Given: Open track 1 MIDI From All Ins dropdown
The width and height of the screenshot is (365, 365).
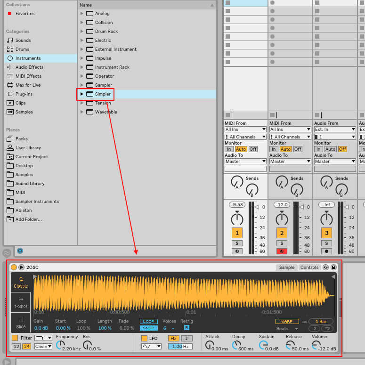Looking at the screenshot, I should point(245,130).
